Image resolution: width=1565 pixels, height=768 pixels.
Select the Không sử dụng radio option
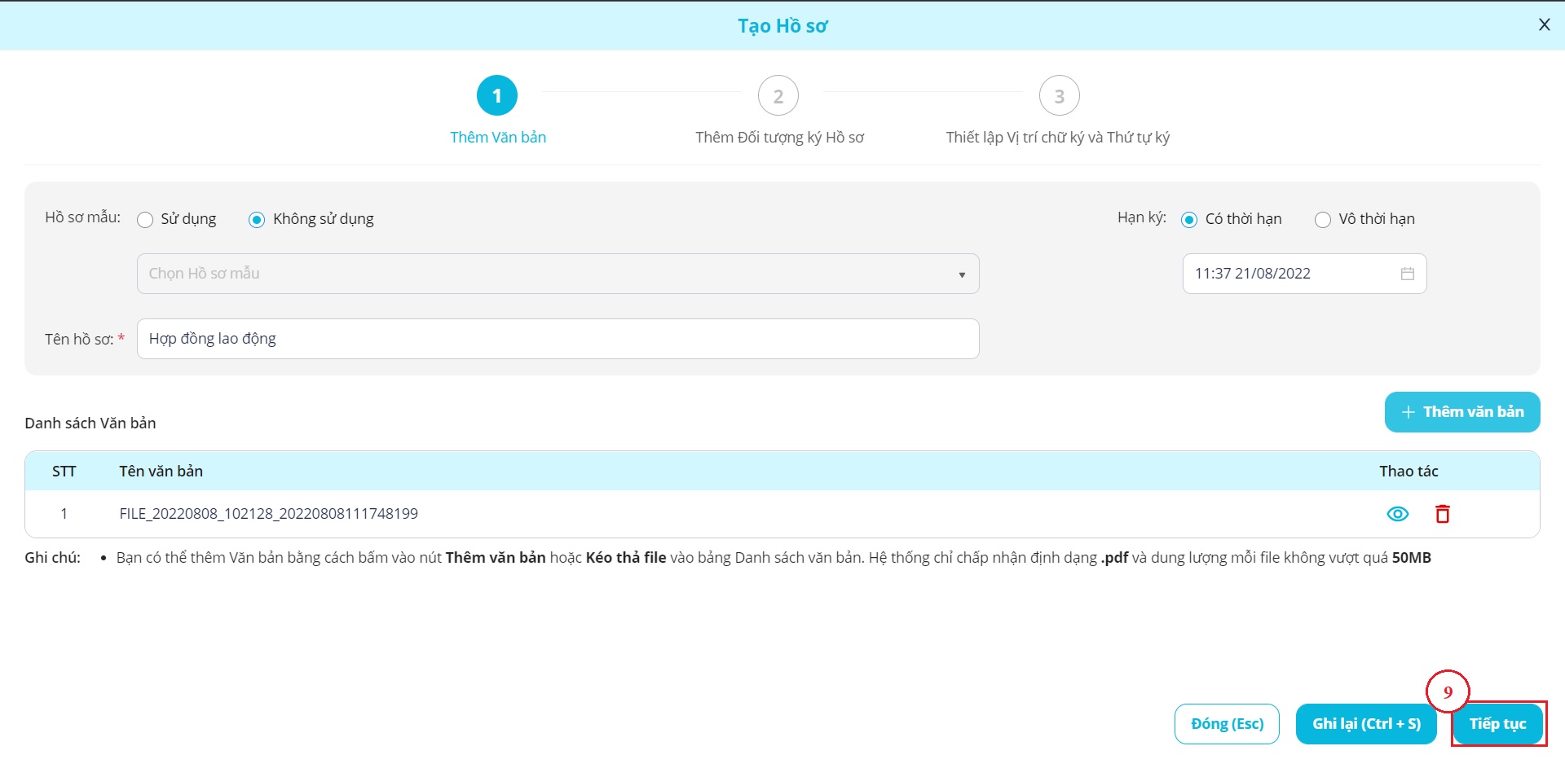pyautogui.click(x=257, y=220)
